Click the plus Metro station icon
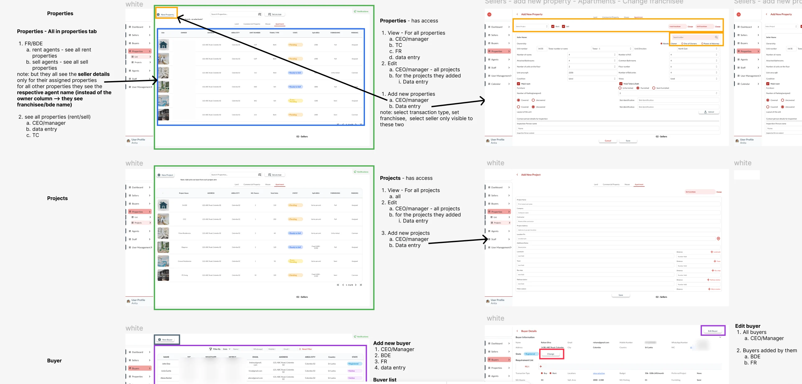Image resolution: width=802 pixels, height=384 pixels. [x=709, y=289]
